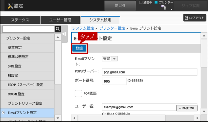This screenshot has width=208, height=122.
Task: Switch to the ユーザー管理 tab
Action: (60, 20)
